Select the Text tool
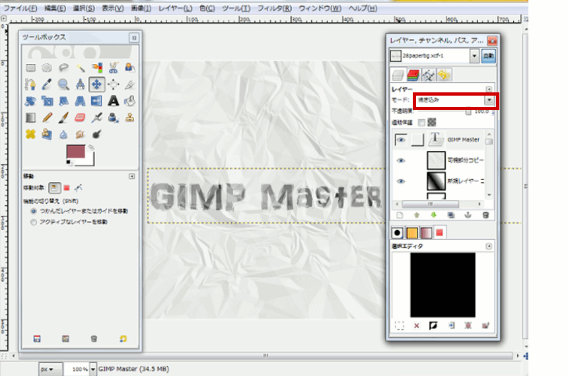The width and height of the screenshot is (568, 376). click(x=114, y=101)
